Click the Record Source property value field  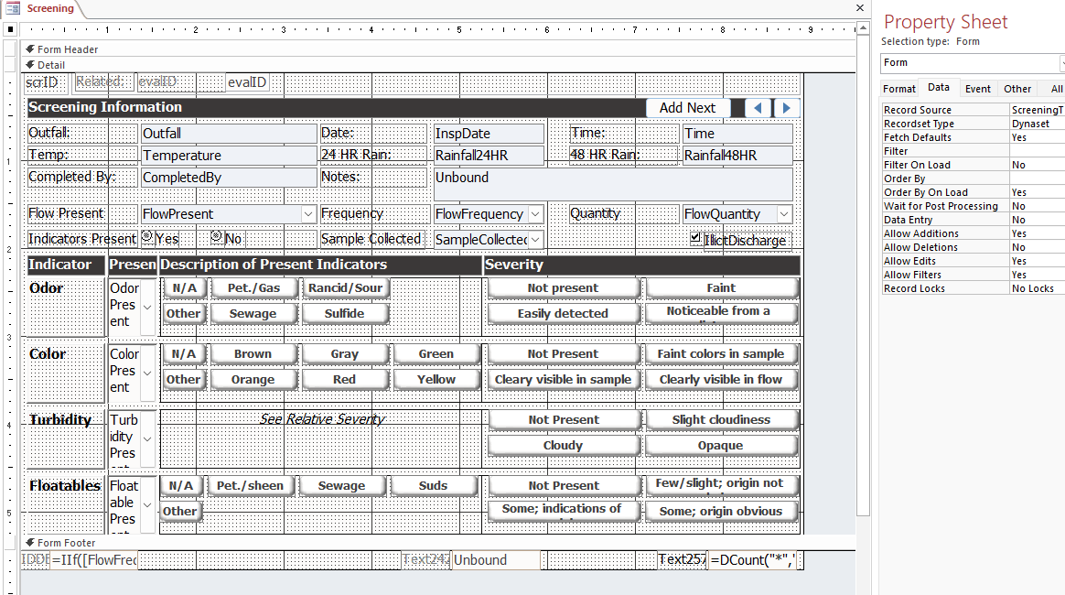tap(1037, 110)
